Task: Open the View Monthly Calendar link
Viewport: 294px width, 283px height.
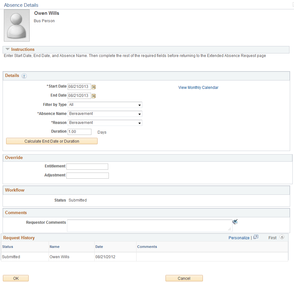Action: click(x=198, y=87)
